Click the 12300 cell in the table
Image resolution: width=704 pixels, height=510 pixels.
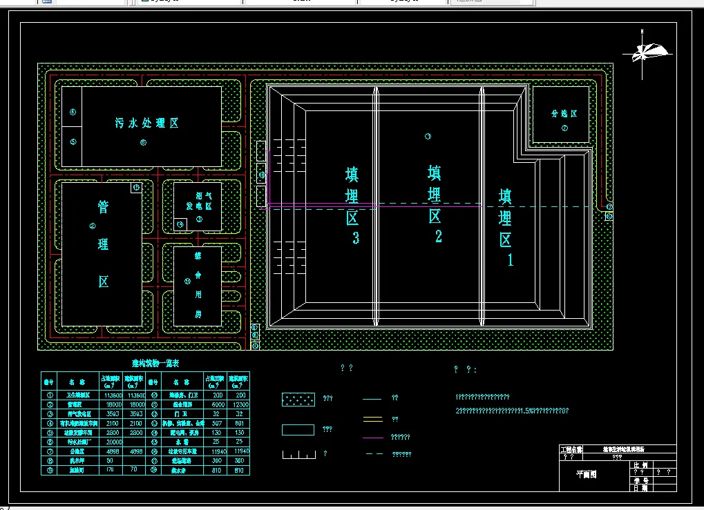238,404
